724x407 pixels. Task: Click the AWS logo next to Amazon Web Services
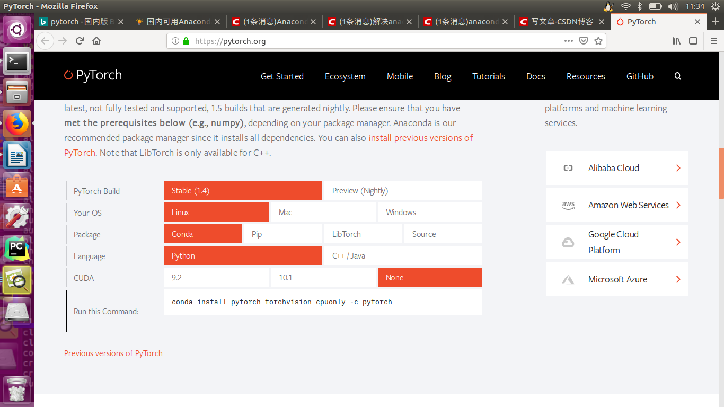click(x=568, y=205)
